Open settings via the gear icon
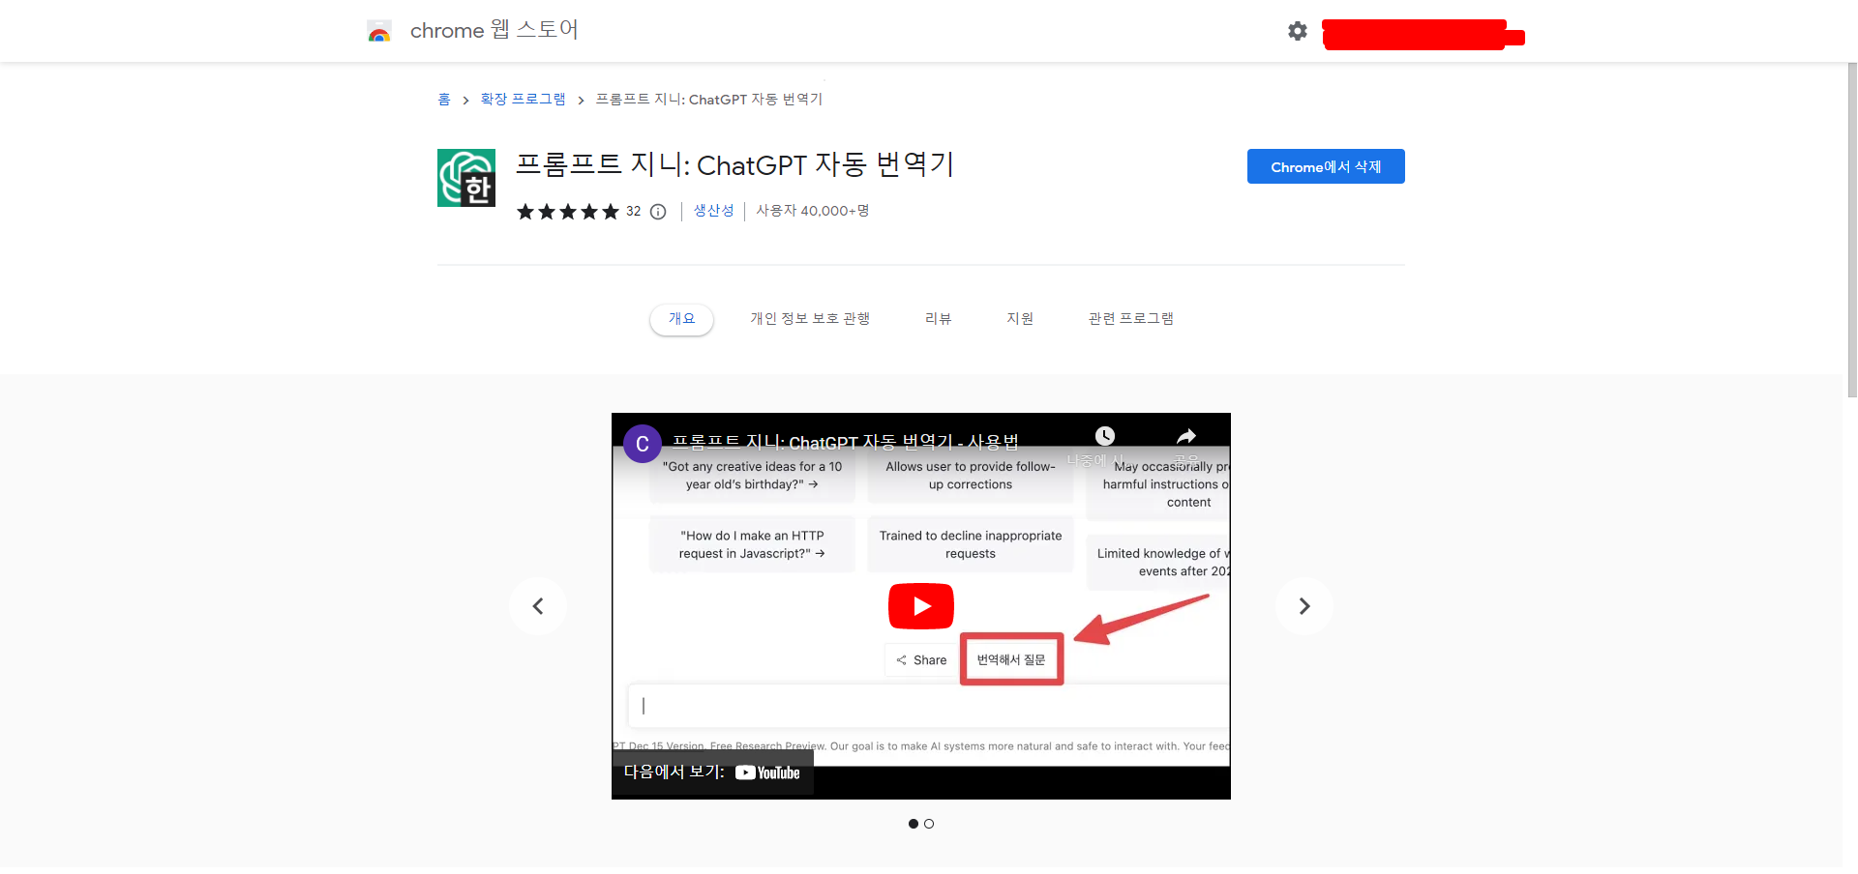1858x874 pixels. [1298, 31]
